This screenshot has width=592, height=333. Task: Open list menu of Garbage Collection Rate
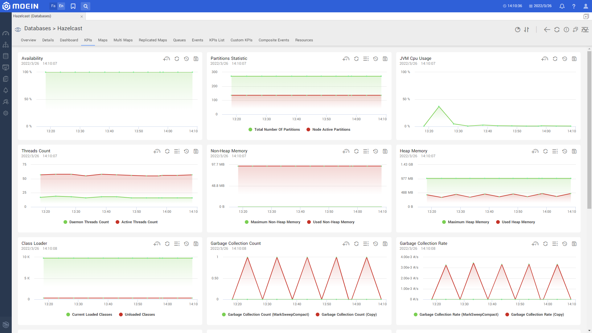point(555,244)
